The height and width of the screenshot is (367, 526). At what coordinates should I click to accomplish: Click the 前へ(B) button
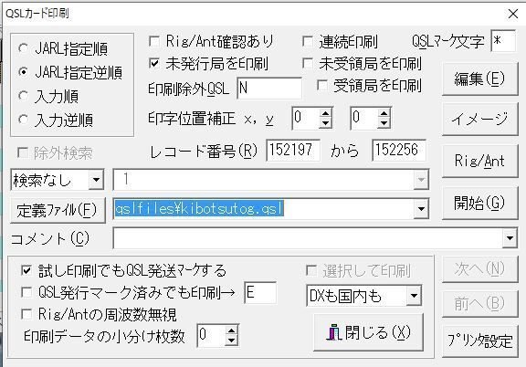tap(479, 304)
